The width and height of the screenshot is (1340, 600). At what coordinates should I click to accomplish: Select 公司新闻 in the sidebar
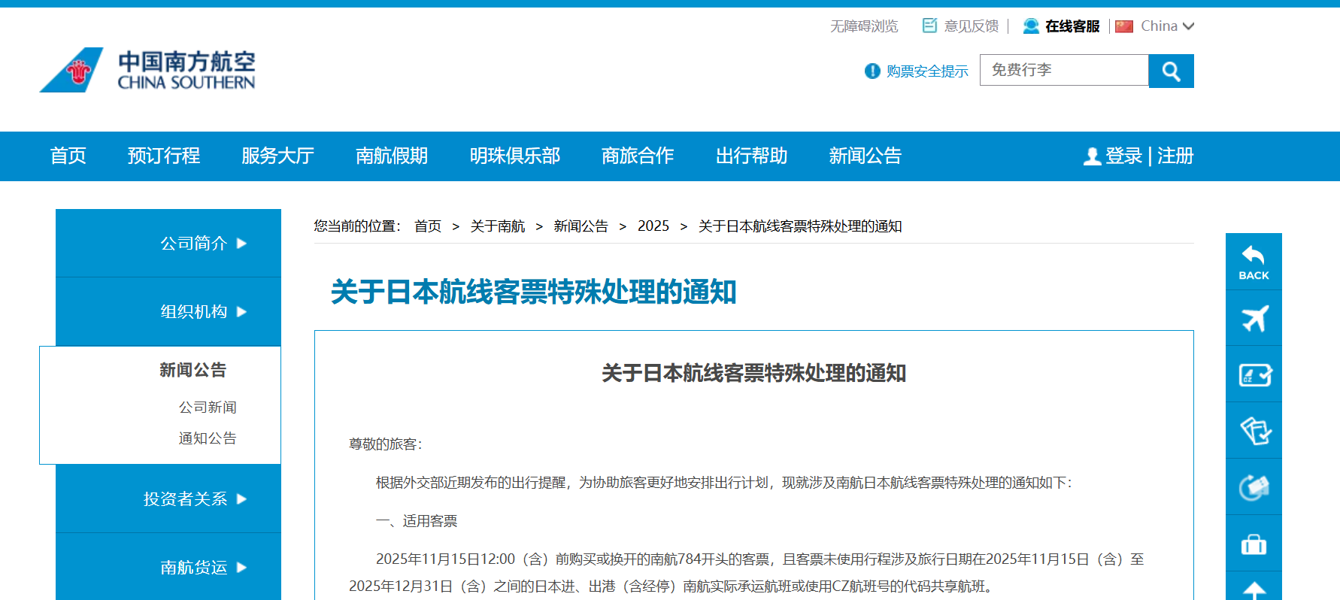(208, 407)
